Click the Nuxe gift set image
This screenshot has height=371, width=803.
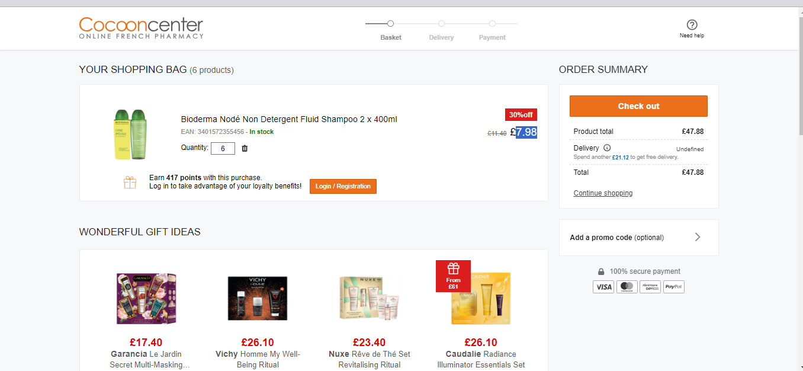point(370,298)
